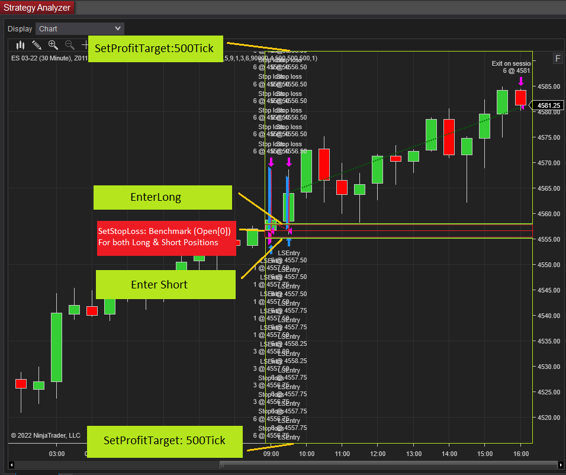Click the '4565.00' price axis label
The image size is (566, 475).
549,188
